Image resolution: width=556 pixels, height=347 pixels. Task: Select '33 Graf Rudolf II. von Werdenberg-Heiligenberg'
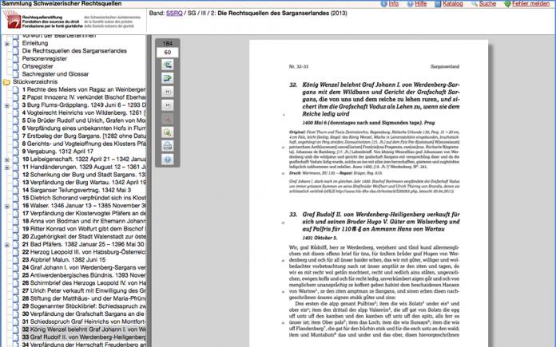click(x=84, y=337)
